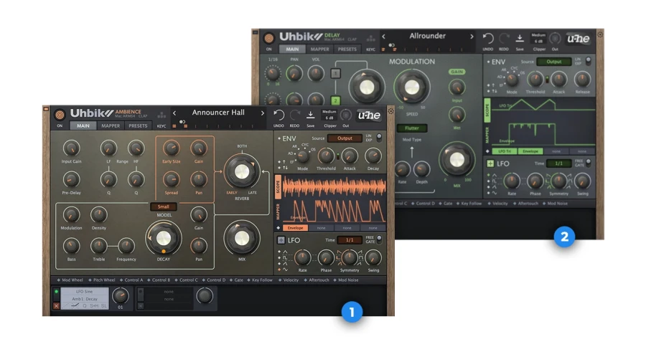Go to next preset in Ambience
646x357 pixels.
pos(263,113)
